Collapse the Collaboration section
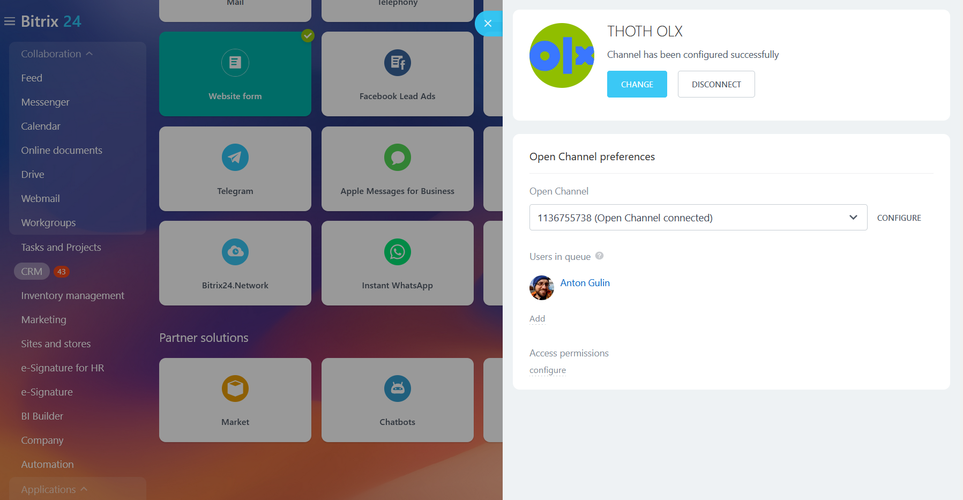The height and width of the screenshot is (500, 963). [57, 54]
